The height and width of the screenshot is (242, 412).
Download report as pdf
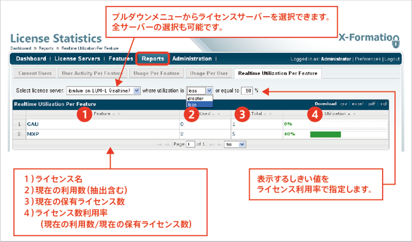pyautogui.click(x=372, y=104)
